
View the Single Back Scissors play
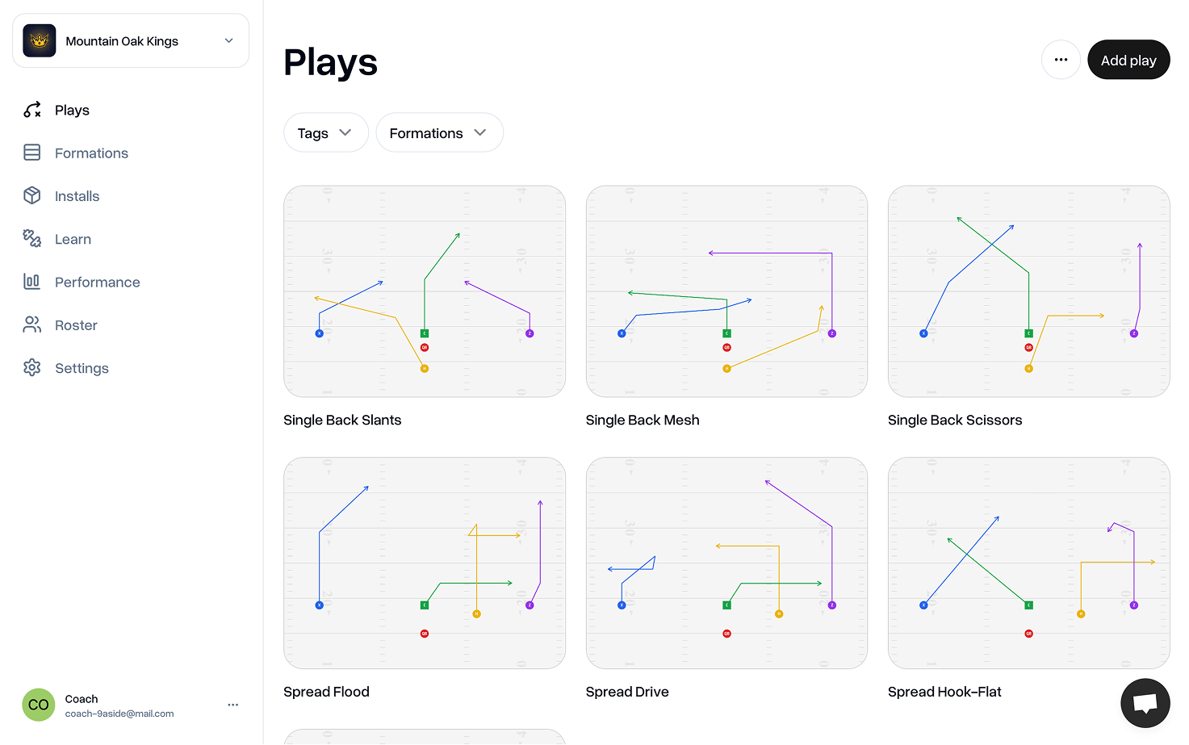[x=1028, y=291]
